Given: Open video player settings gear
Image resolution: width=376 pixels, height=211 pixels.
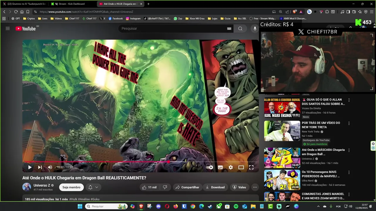Looking at the screenshot, I should point(231,167).
